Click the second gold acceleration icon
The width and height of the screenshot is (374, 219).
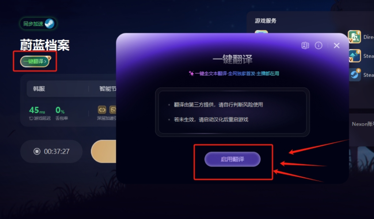[x=113, y=110]
